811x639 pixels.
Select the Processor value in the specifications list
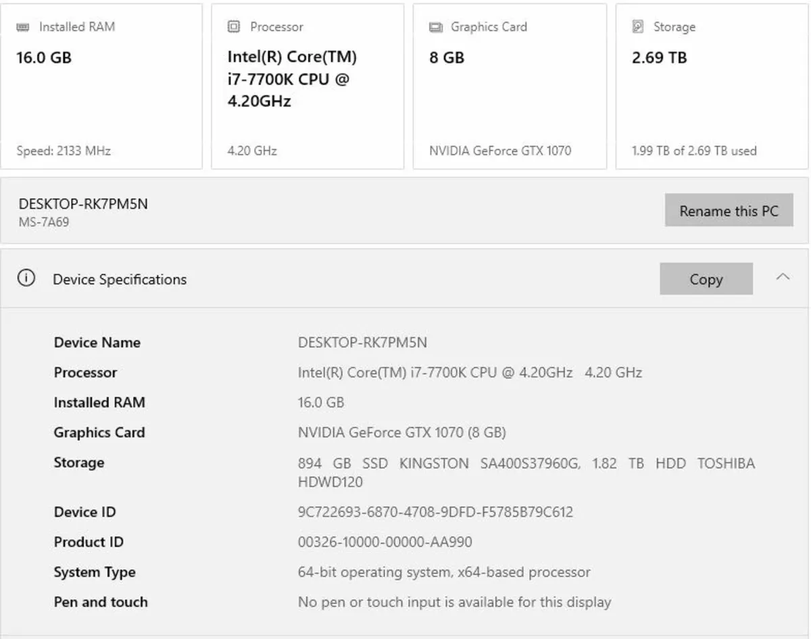point(470,372)
